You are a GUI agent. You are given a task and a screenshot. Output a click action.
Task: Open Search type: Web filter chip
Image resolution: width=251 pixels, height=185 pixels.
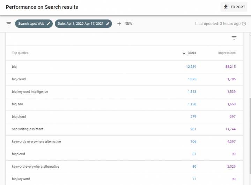[34, 24]
